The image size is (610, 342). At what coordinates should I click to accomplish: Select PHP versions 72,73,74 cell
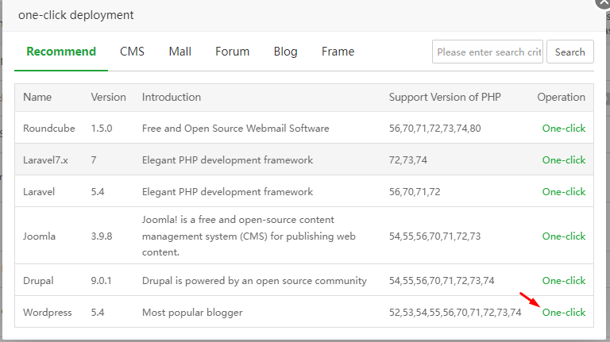[x=408, y=160]
